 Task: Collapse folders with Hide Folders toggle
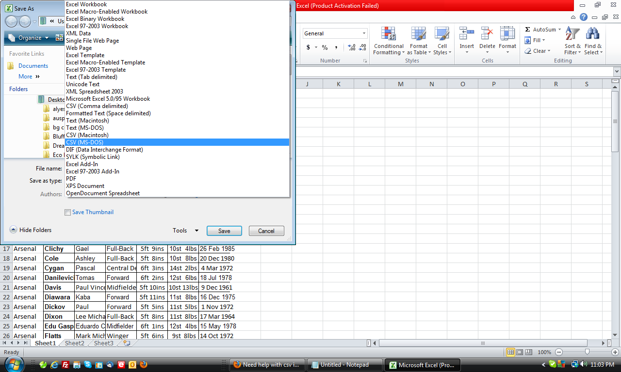(x=14, y=230)
